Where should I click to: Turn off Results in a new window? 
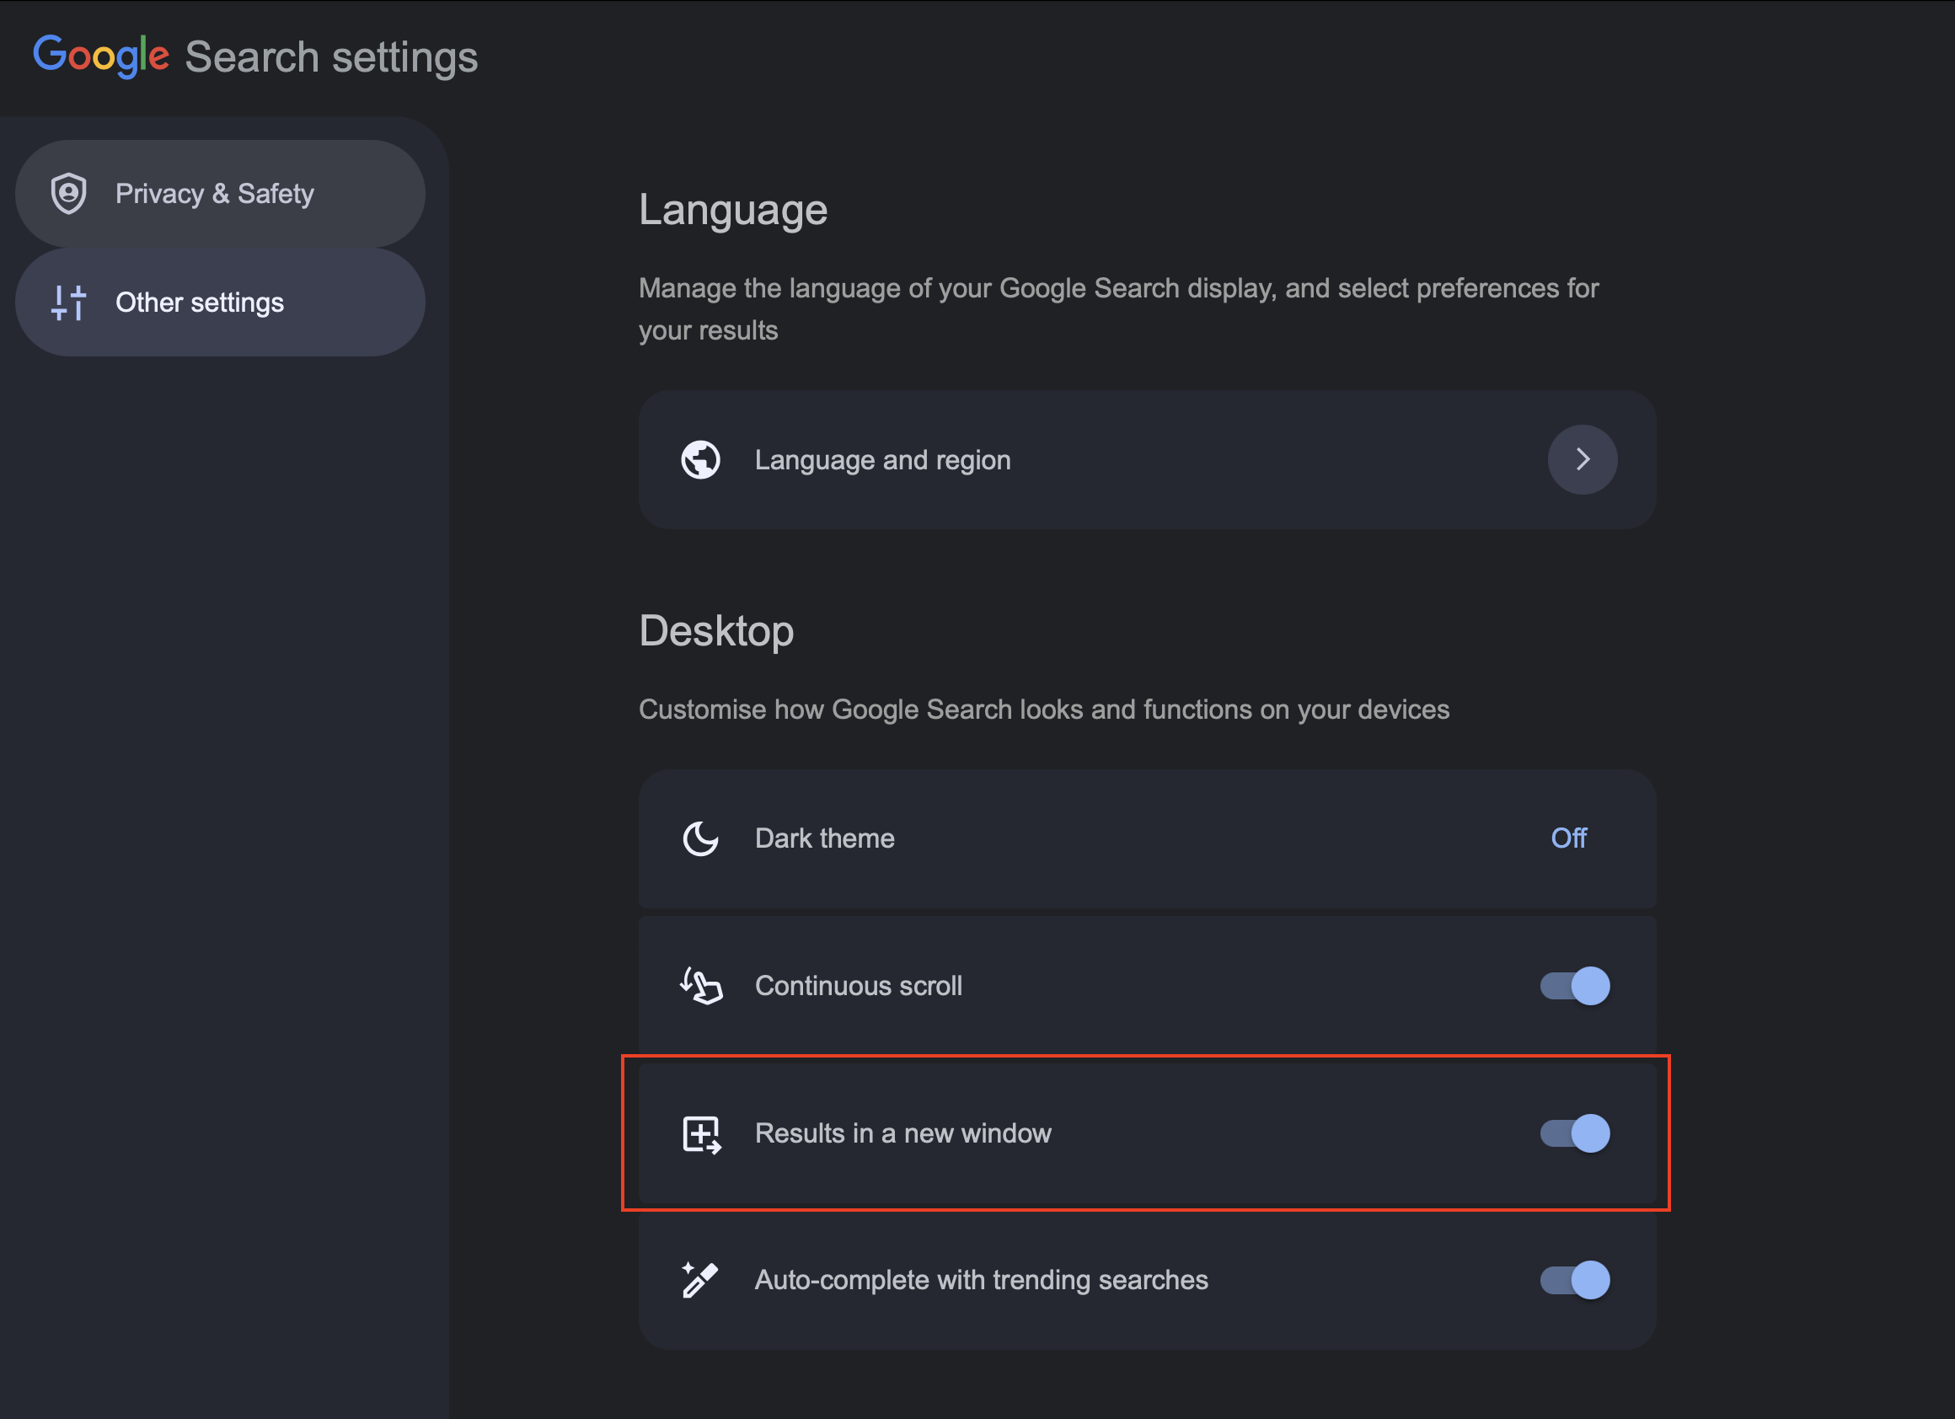pos(1574,1133)
